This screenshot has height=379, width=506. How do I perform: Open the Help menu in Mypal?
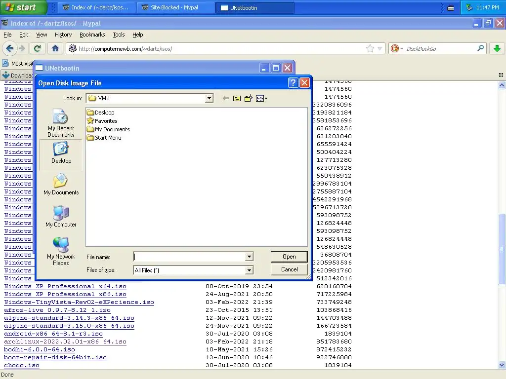point(137,35)
